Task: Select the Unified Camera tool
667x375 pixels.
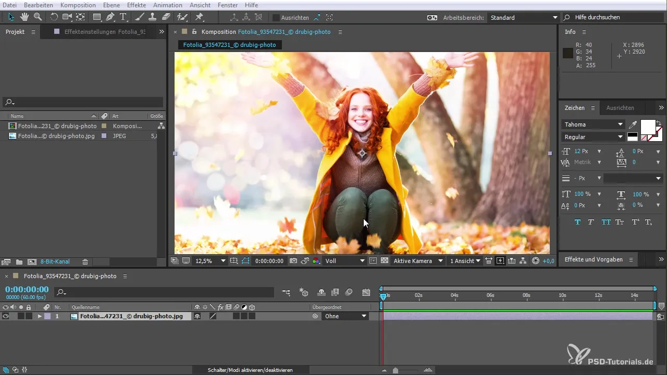Action: 67,17
